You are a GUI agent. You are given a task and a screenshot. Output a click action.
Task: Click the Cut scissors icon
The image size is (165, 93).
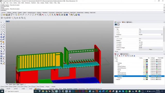(14, 15)
